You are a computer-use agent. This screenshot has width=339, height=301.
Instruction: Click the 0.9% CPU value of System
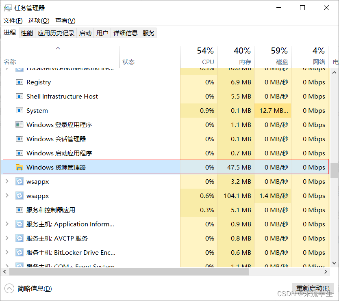pyautogui.click(x=207, y=111)
